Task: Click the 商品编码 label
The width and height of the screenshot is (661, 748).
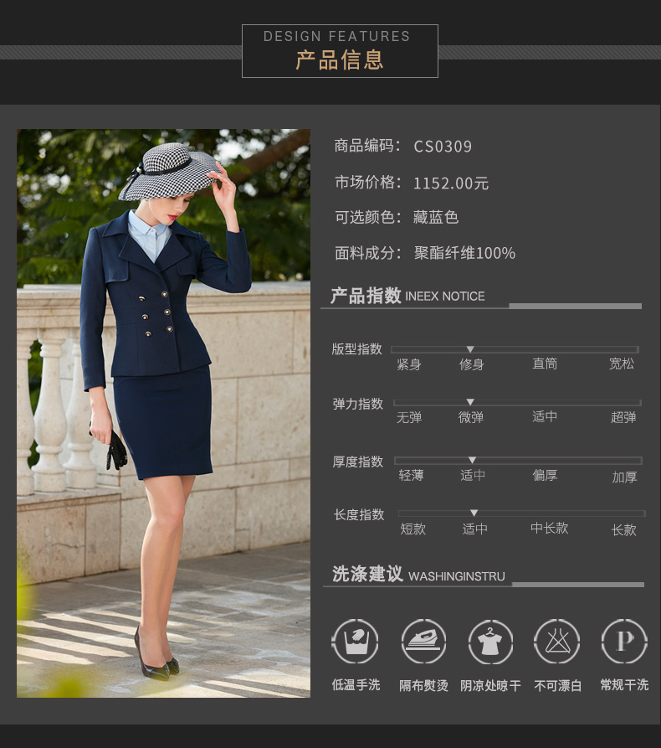Action: tap(367, 146)
